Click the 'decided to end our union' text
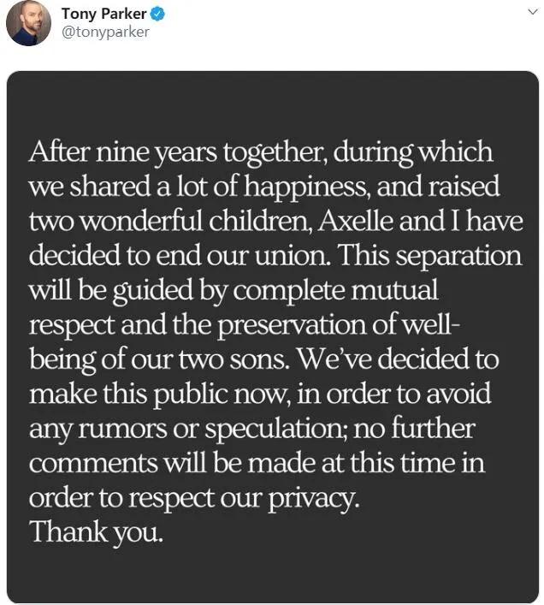The height and width of the screenshot is (605, 544). click(180, 256)
